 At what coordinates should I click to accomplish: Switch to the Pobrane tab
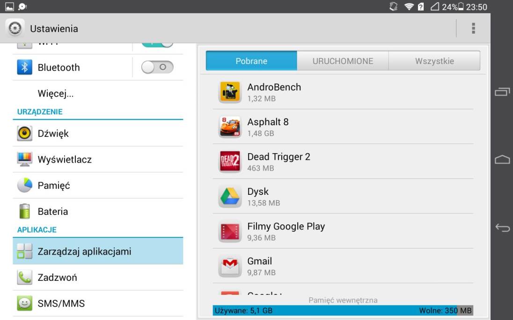click(x=251, y=61)
